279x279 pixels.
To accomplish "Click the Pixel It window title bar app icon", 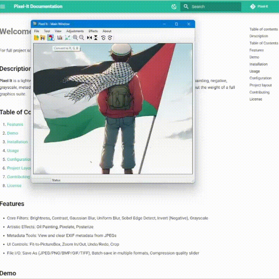I will 35,24.
